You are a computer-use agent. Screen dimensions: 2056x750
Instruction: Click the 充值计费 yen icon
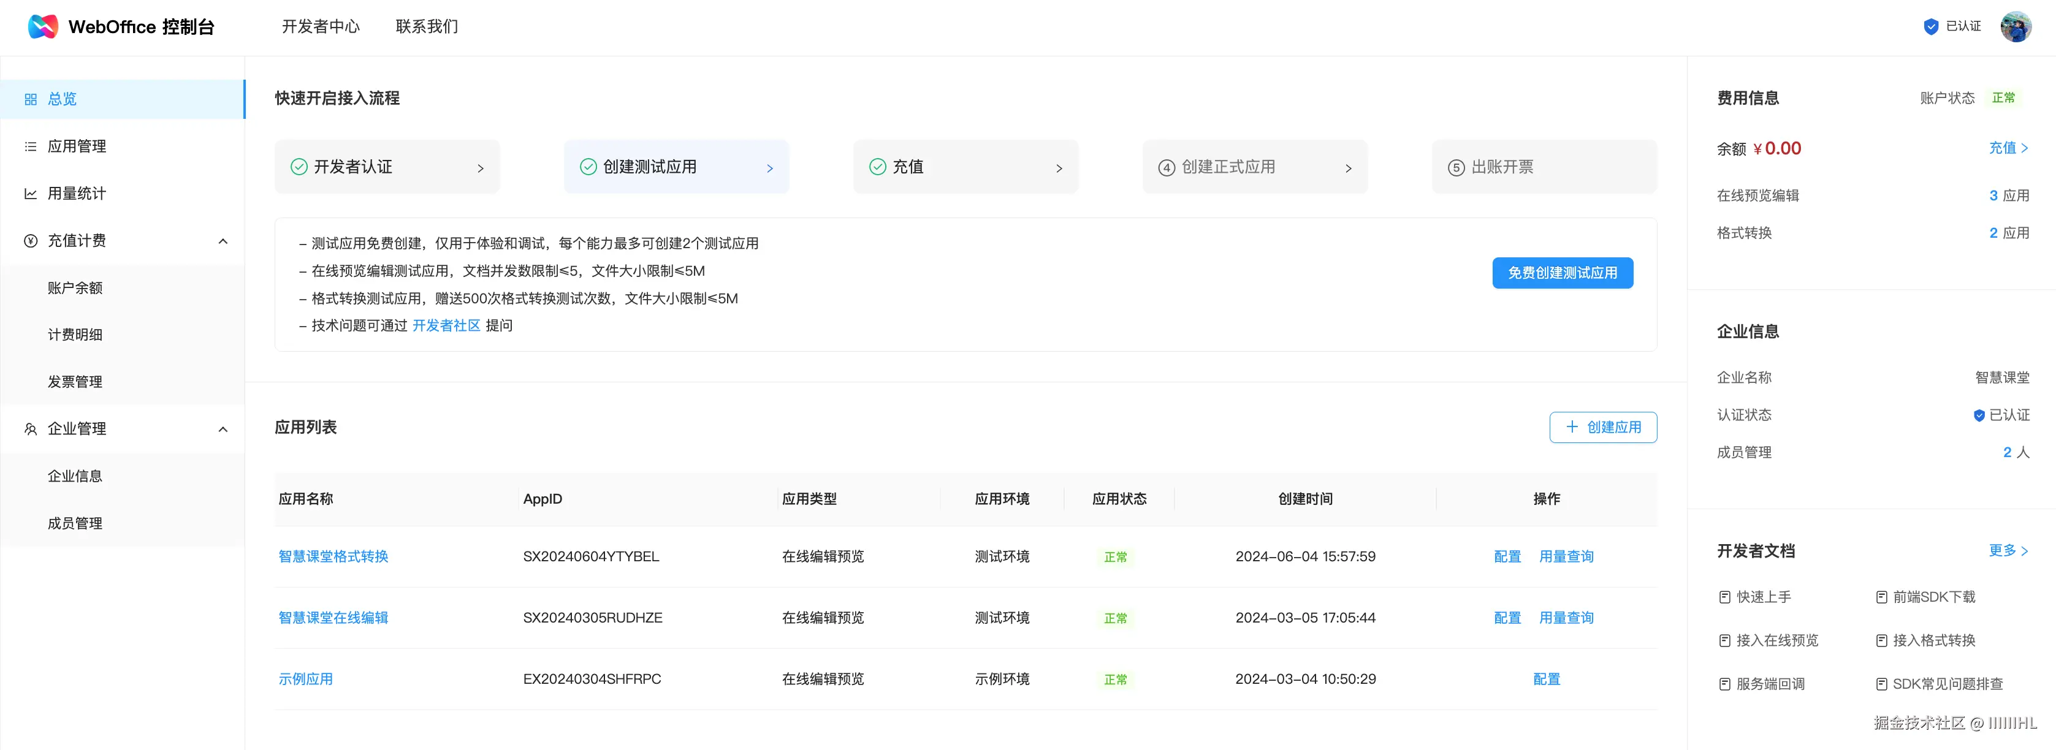(x=30, y=240)
